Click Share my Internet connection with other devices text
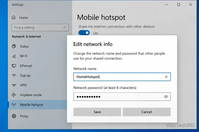Viewport: 199px width, 132px height. click(116, 26)
